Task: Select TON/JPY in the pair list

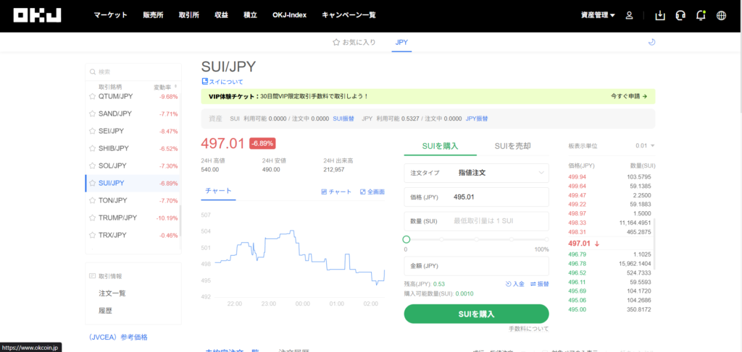Action: pyautogui.click(x=113, y=200)
